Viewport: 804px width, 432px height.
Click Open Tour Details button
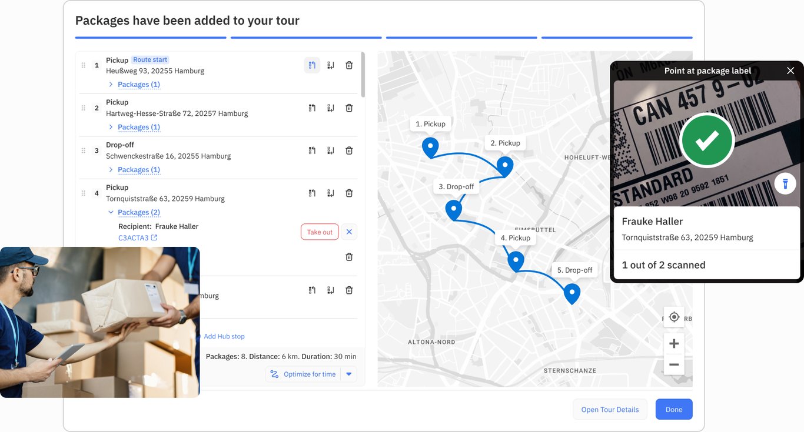point(610,410)
